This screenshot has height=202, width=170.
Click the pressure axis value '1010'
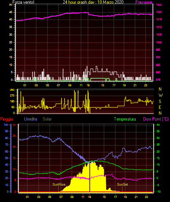(159, 27)
